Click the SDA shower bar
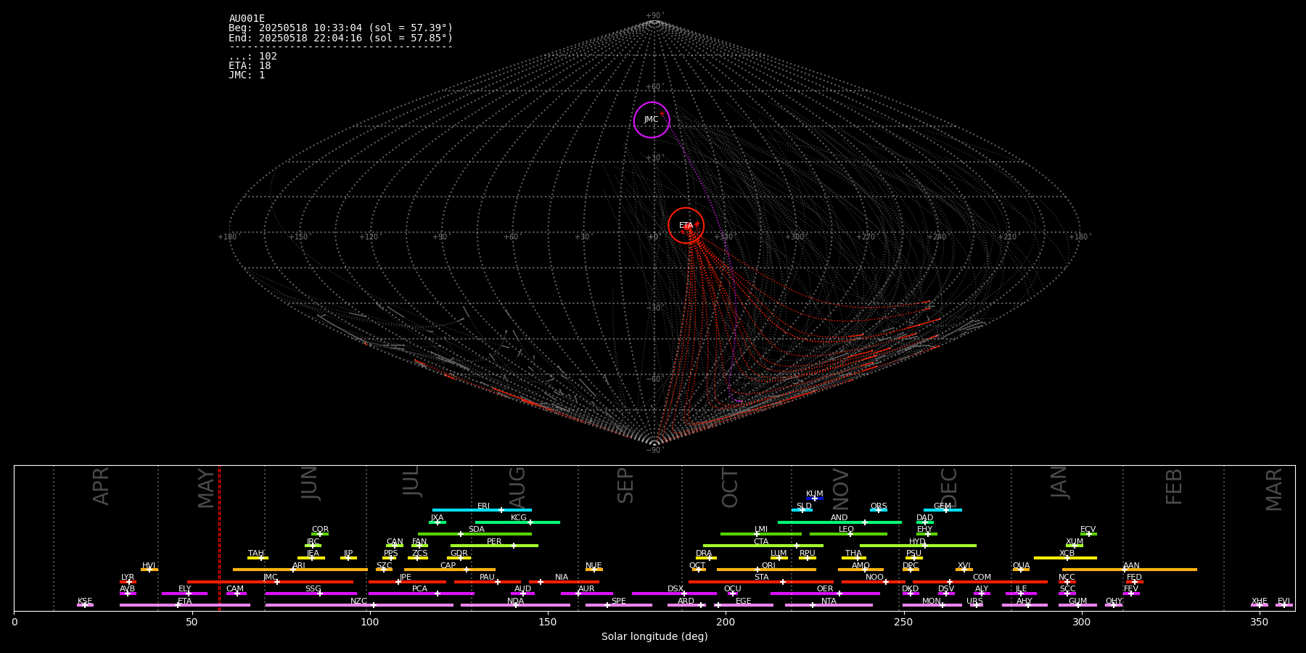Viewport: 1306px width, 653px height. point(475,534)
